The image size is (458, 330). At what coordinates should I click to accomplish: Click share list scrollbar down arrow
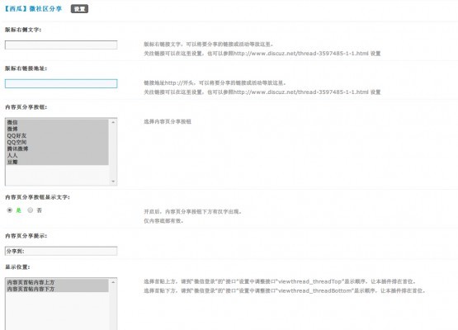pos(113,181)
